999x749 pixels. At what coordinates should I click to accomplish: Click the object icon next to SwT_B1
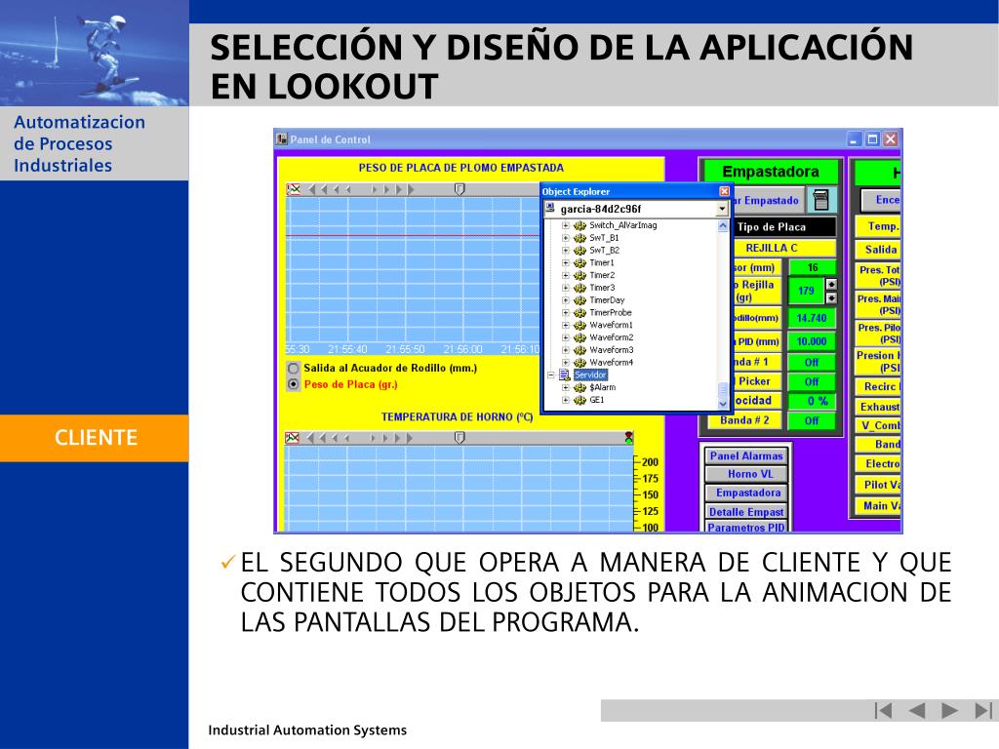click(579, 238)
